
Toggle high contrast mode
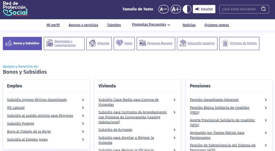187,9
